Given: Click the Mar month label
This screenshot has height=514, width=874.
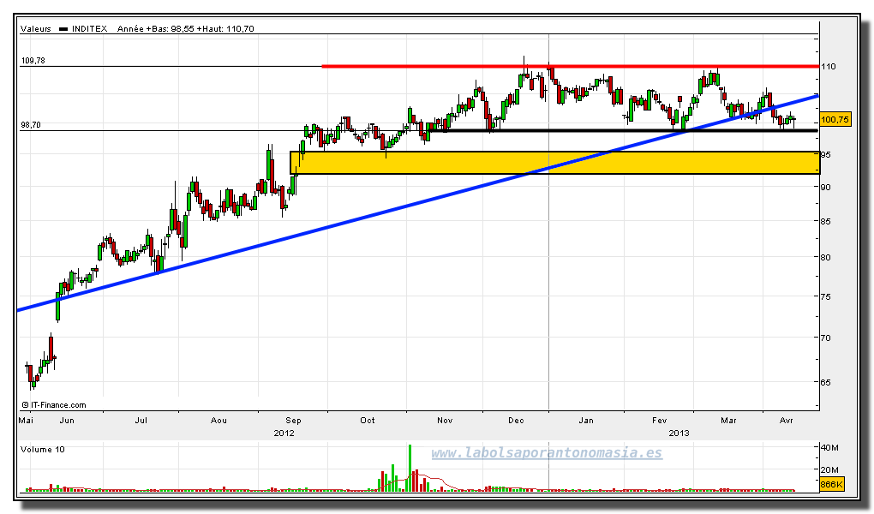Looking at the screenshot, I should (728, 421).
